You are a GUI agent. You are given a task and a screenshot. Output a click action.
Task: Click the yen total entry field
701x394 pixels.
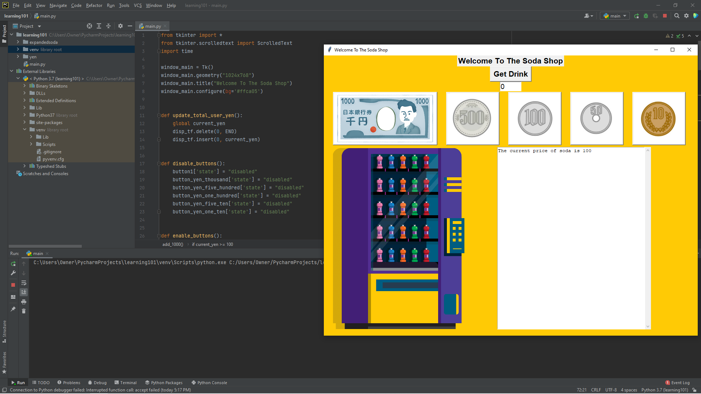[510, 86]
